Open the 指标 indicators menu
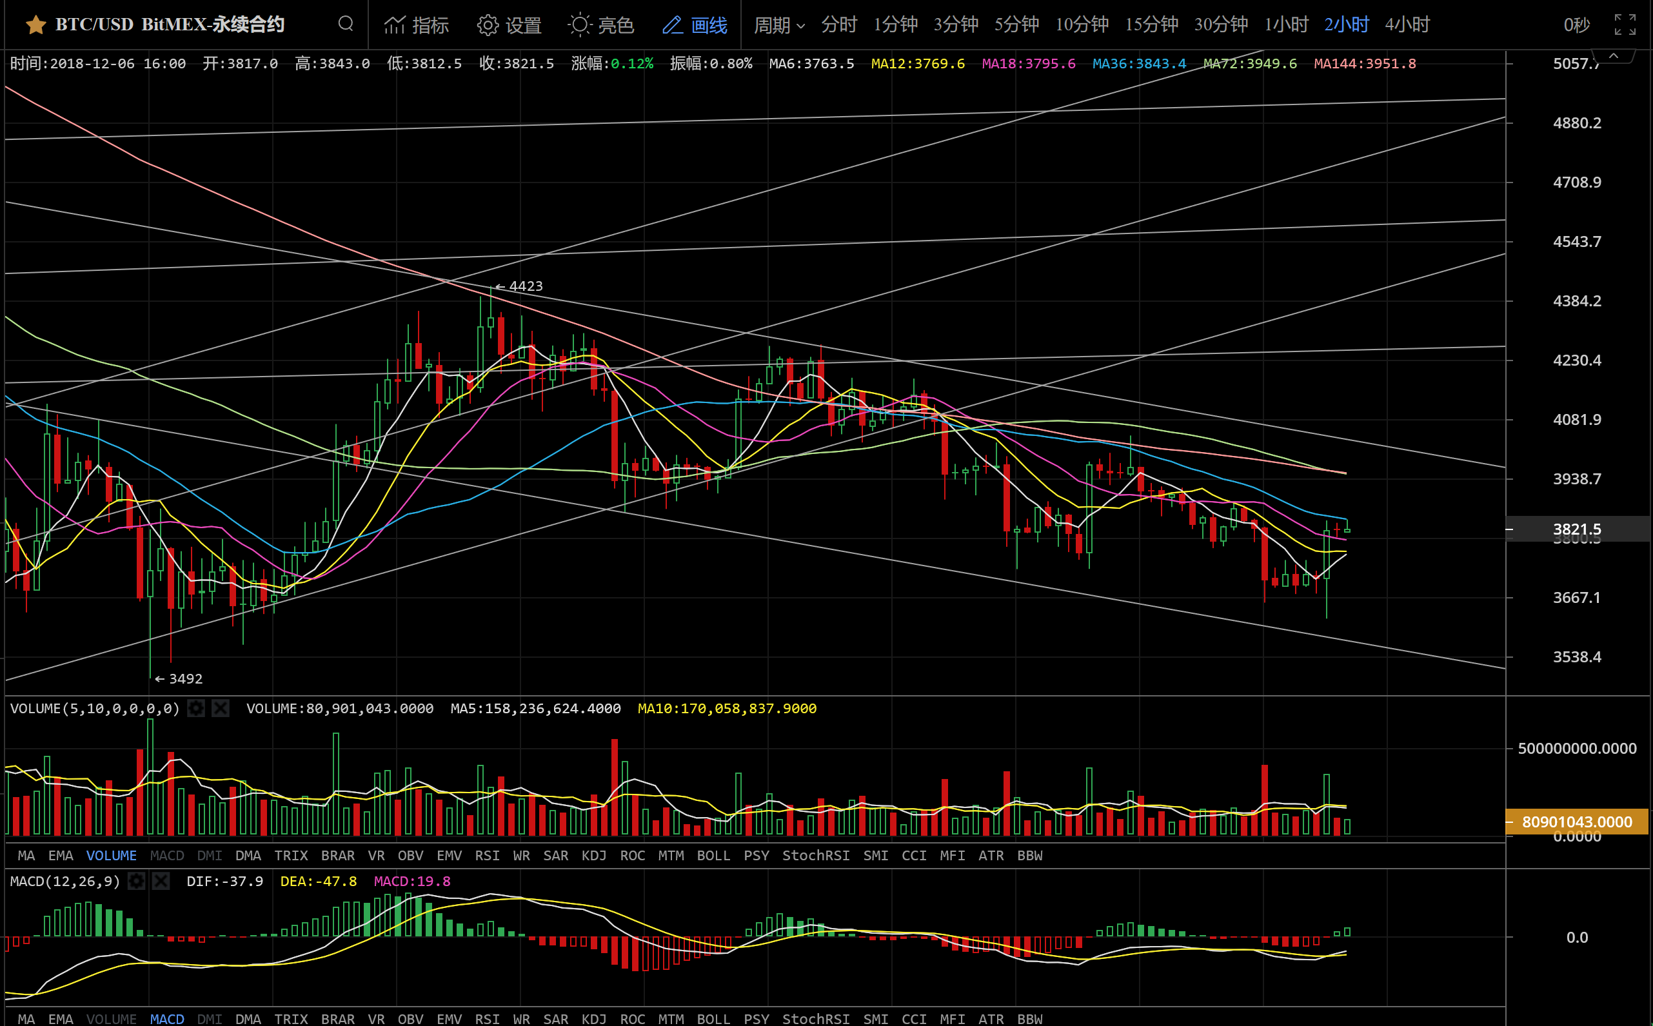 click(x=417, y=25)
